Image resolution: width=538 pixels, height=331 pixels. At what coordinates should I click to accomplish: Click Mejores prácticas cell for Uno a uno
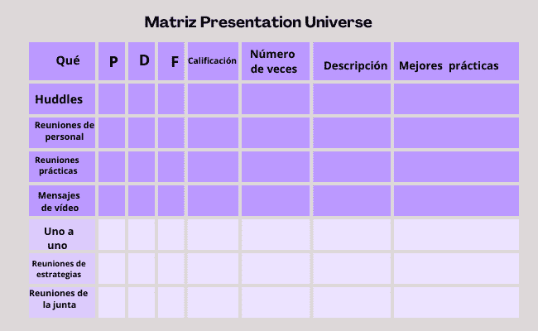tap(456, 234)
